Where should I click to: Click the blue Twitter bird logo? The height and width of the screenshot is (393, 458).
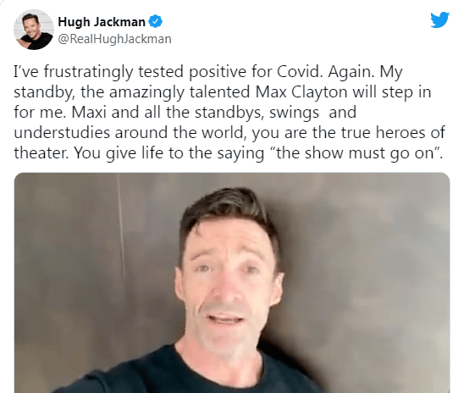pos(439,19)
